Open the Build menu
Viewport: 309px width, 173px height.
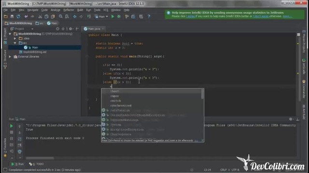click(80, 10)
